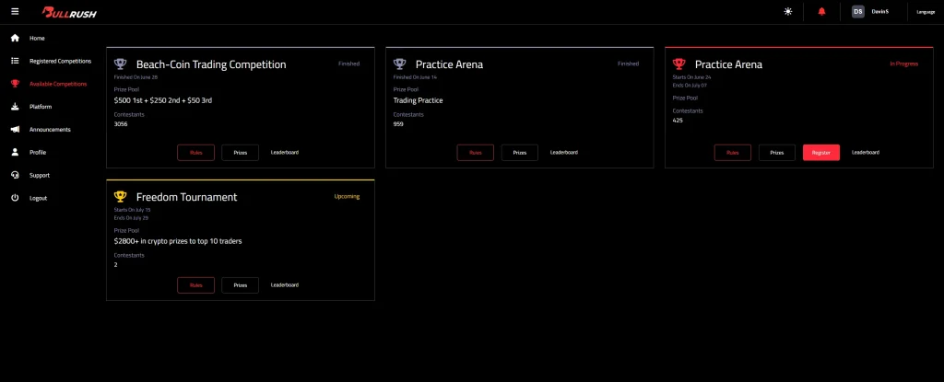
Task: Click the Announcements megaphone icon
Action: [15, 130]
